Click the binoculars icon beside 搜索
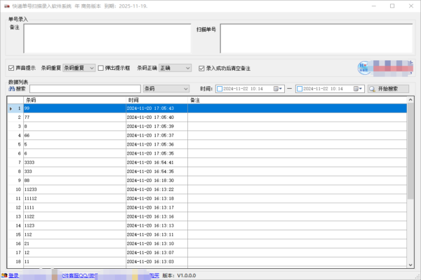This screenshot has height=280, width=421. pyautogui.click(x=11, y=89)
